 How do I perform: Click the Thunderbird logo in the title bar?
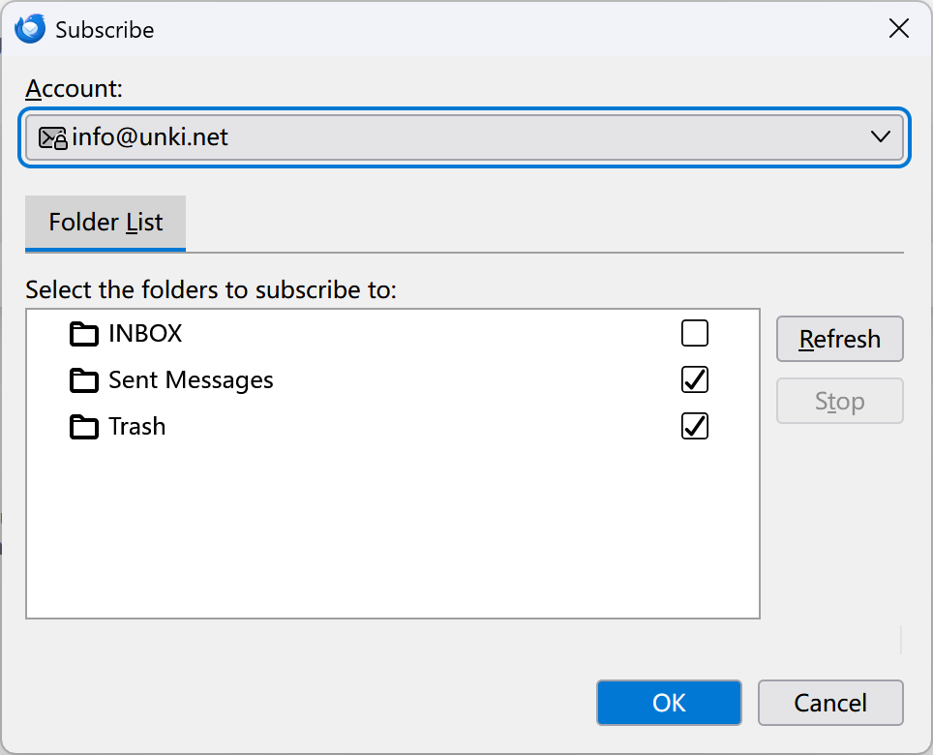(x=30, y=29)
